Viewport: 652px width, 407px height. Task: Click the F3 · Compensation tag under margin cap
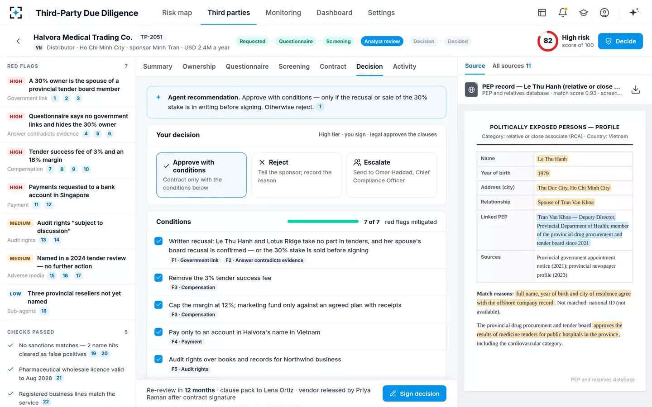click(x=193, y=315)
